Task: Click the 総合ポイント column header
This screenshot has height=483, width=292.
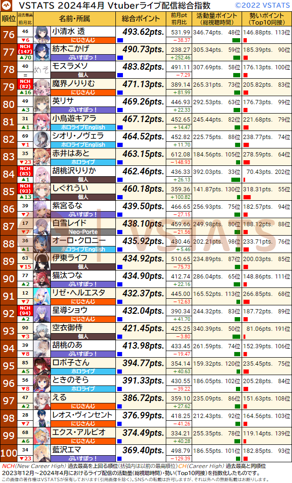Action: (x=141, y=19)
